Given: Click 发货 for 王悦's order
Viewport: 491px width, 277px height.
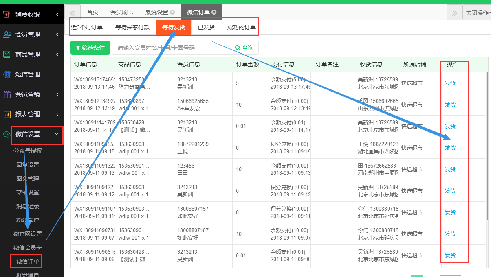Looking at the screenshot, I should coord(450,148).
